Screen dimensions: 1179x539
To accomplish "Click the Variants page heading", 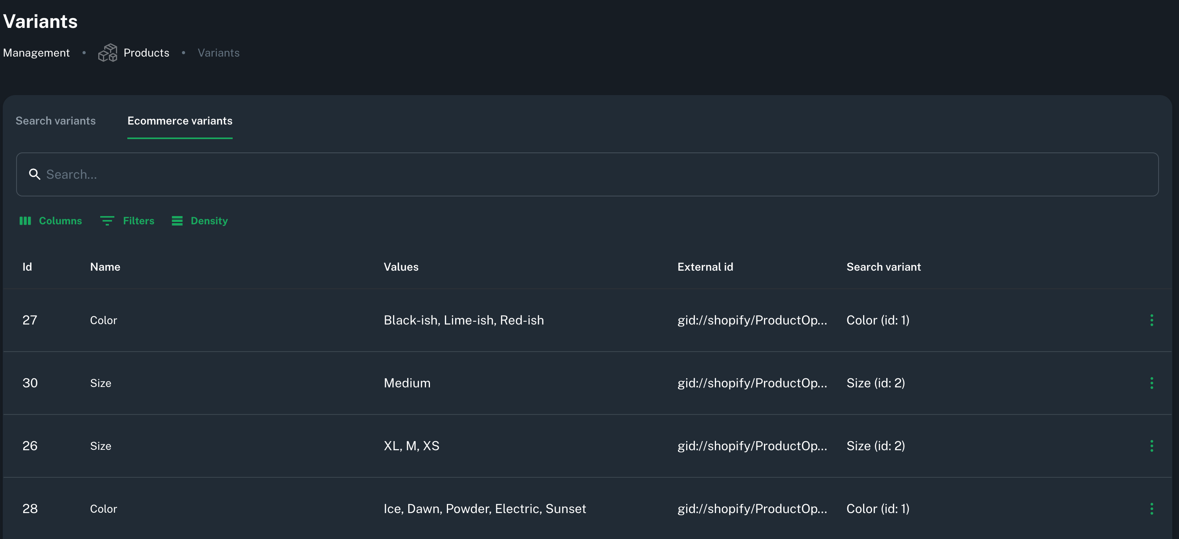I will [x=40, y=22].
